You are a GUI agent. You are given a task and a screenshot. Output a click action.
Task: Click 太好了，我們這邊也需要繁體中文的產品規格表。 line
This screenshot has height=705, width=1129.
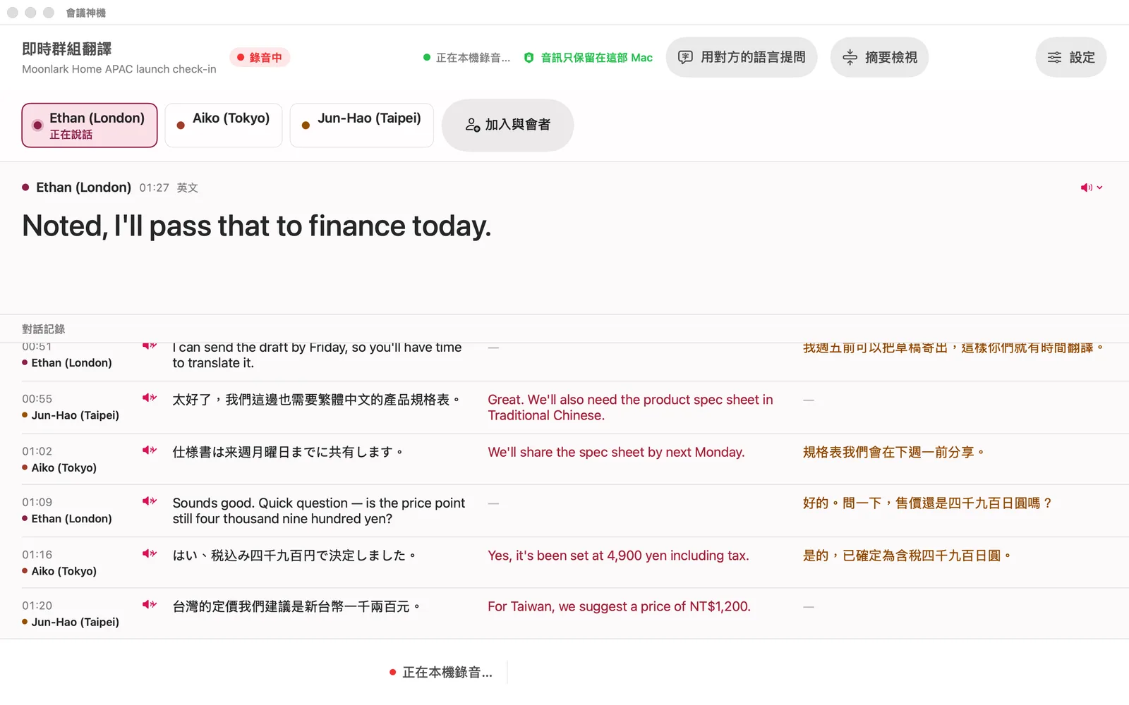[x=317, y=400]
